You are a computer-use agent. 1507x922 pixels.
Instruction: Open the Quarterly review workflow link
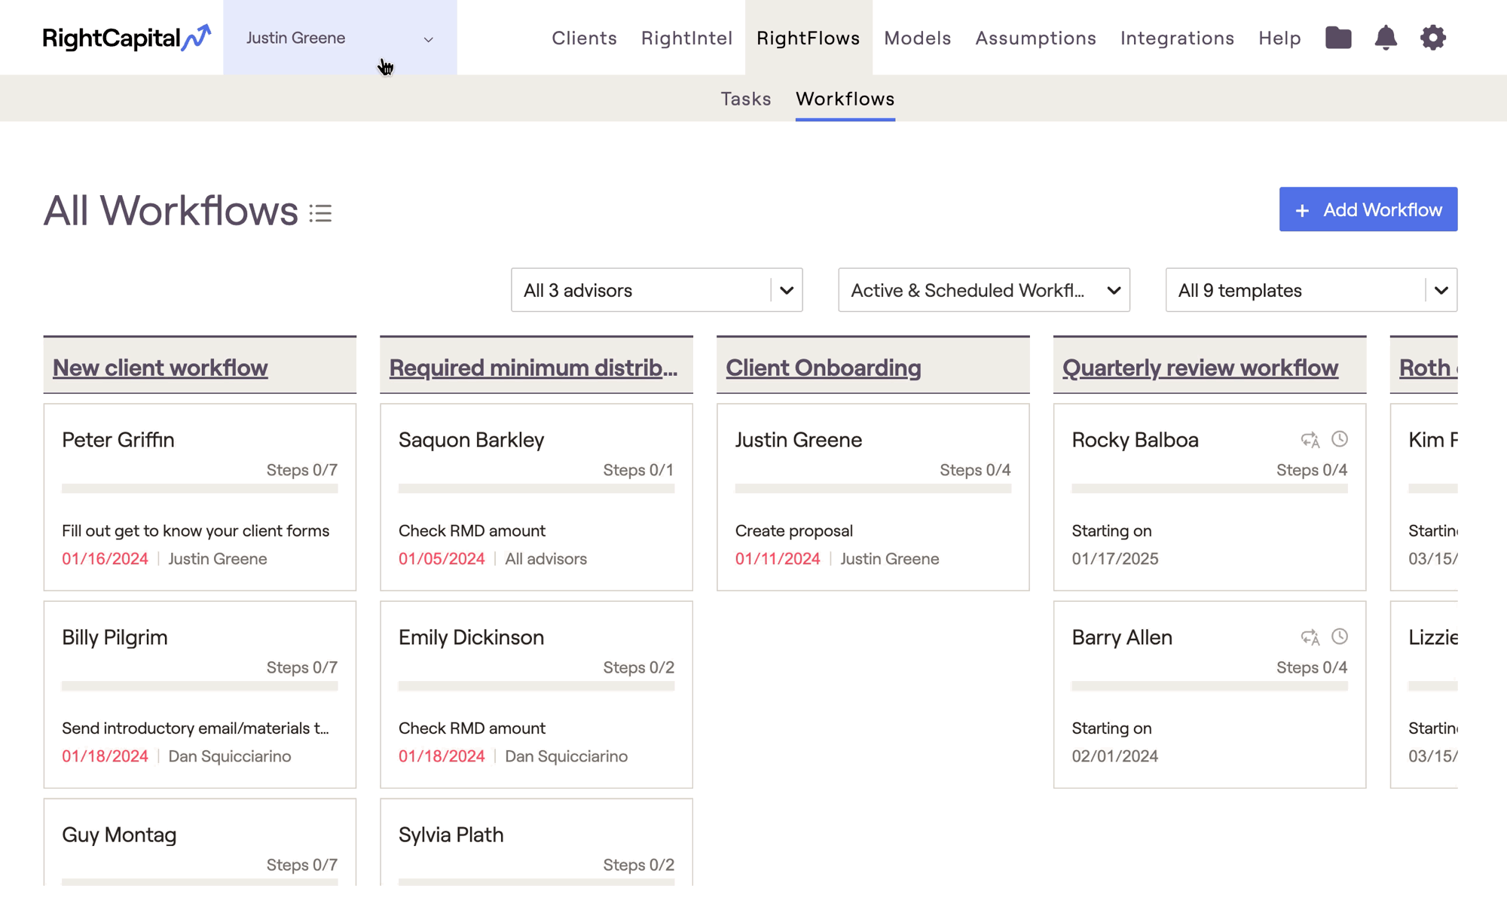pyautogui.click(x=1200, y=368)
